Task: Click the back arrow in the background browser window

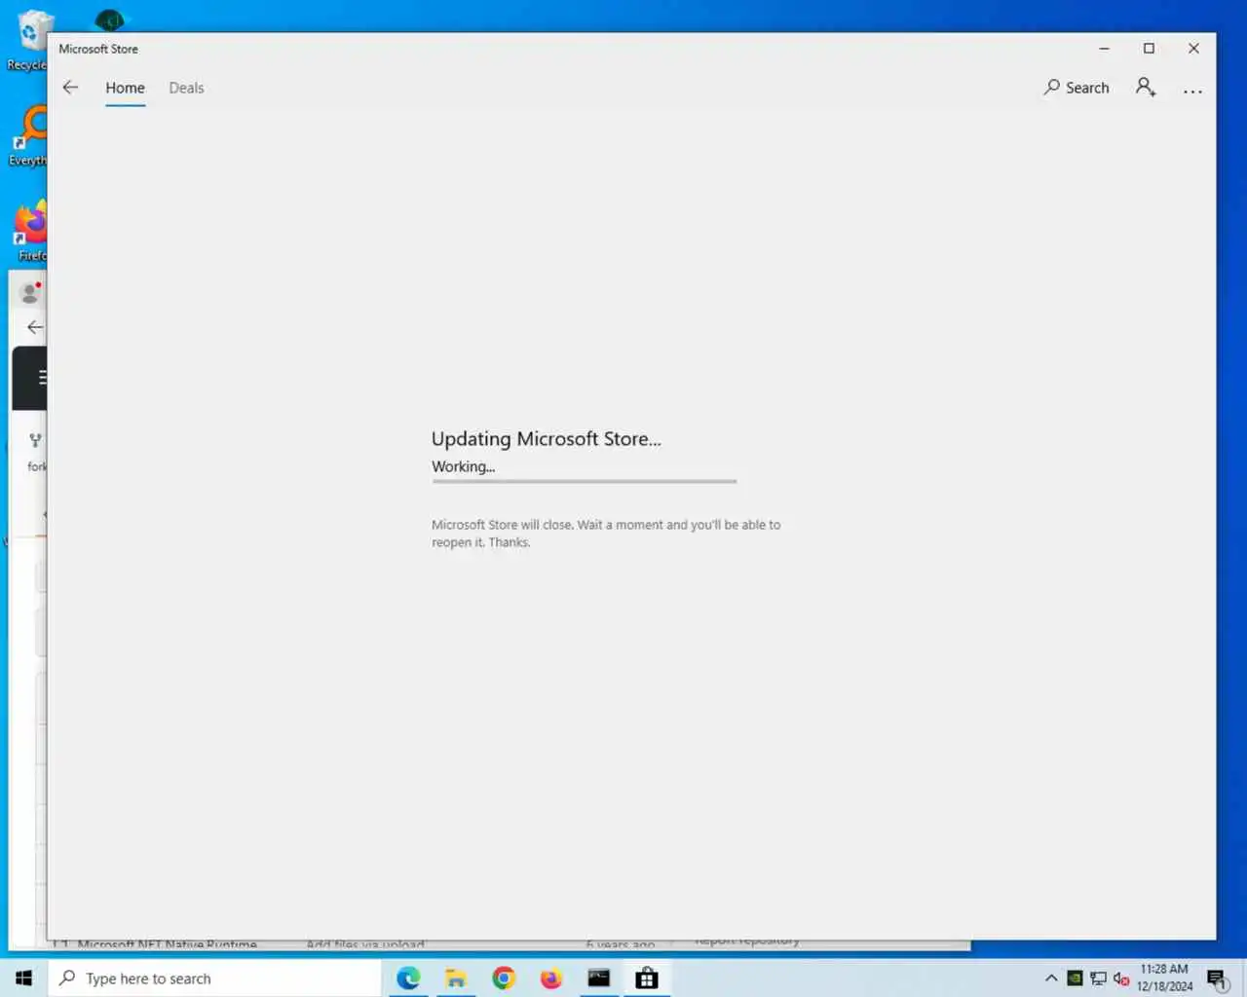Action: pyautogui.click(x=35, y=327)
